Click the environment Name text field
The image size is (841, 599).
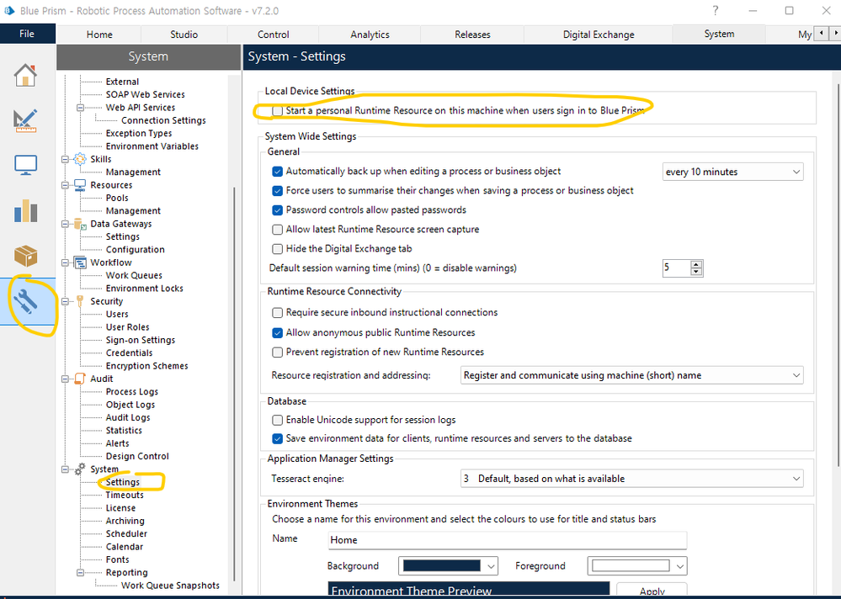[506, 540]
